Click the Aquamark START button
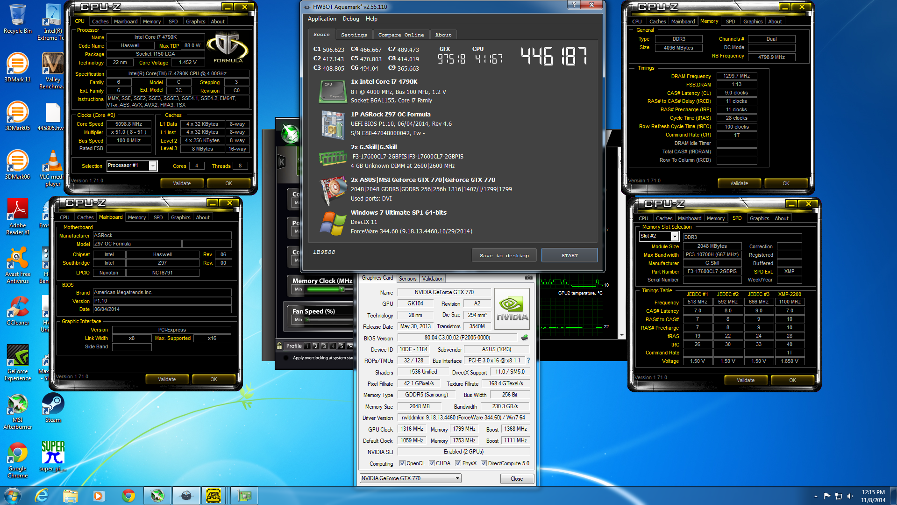Image resolution: width=897 pixels, height=505 pixels. point(570,255)
